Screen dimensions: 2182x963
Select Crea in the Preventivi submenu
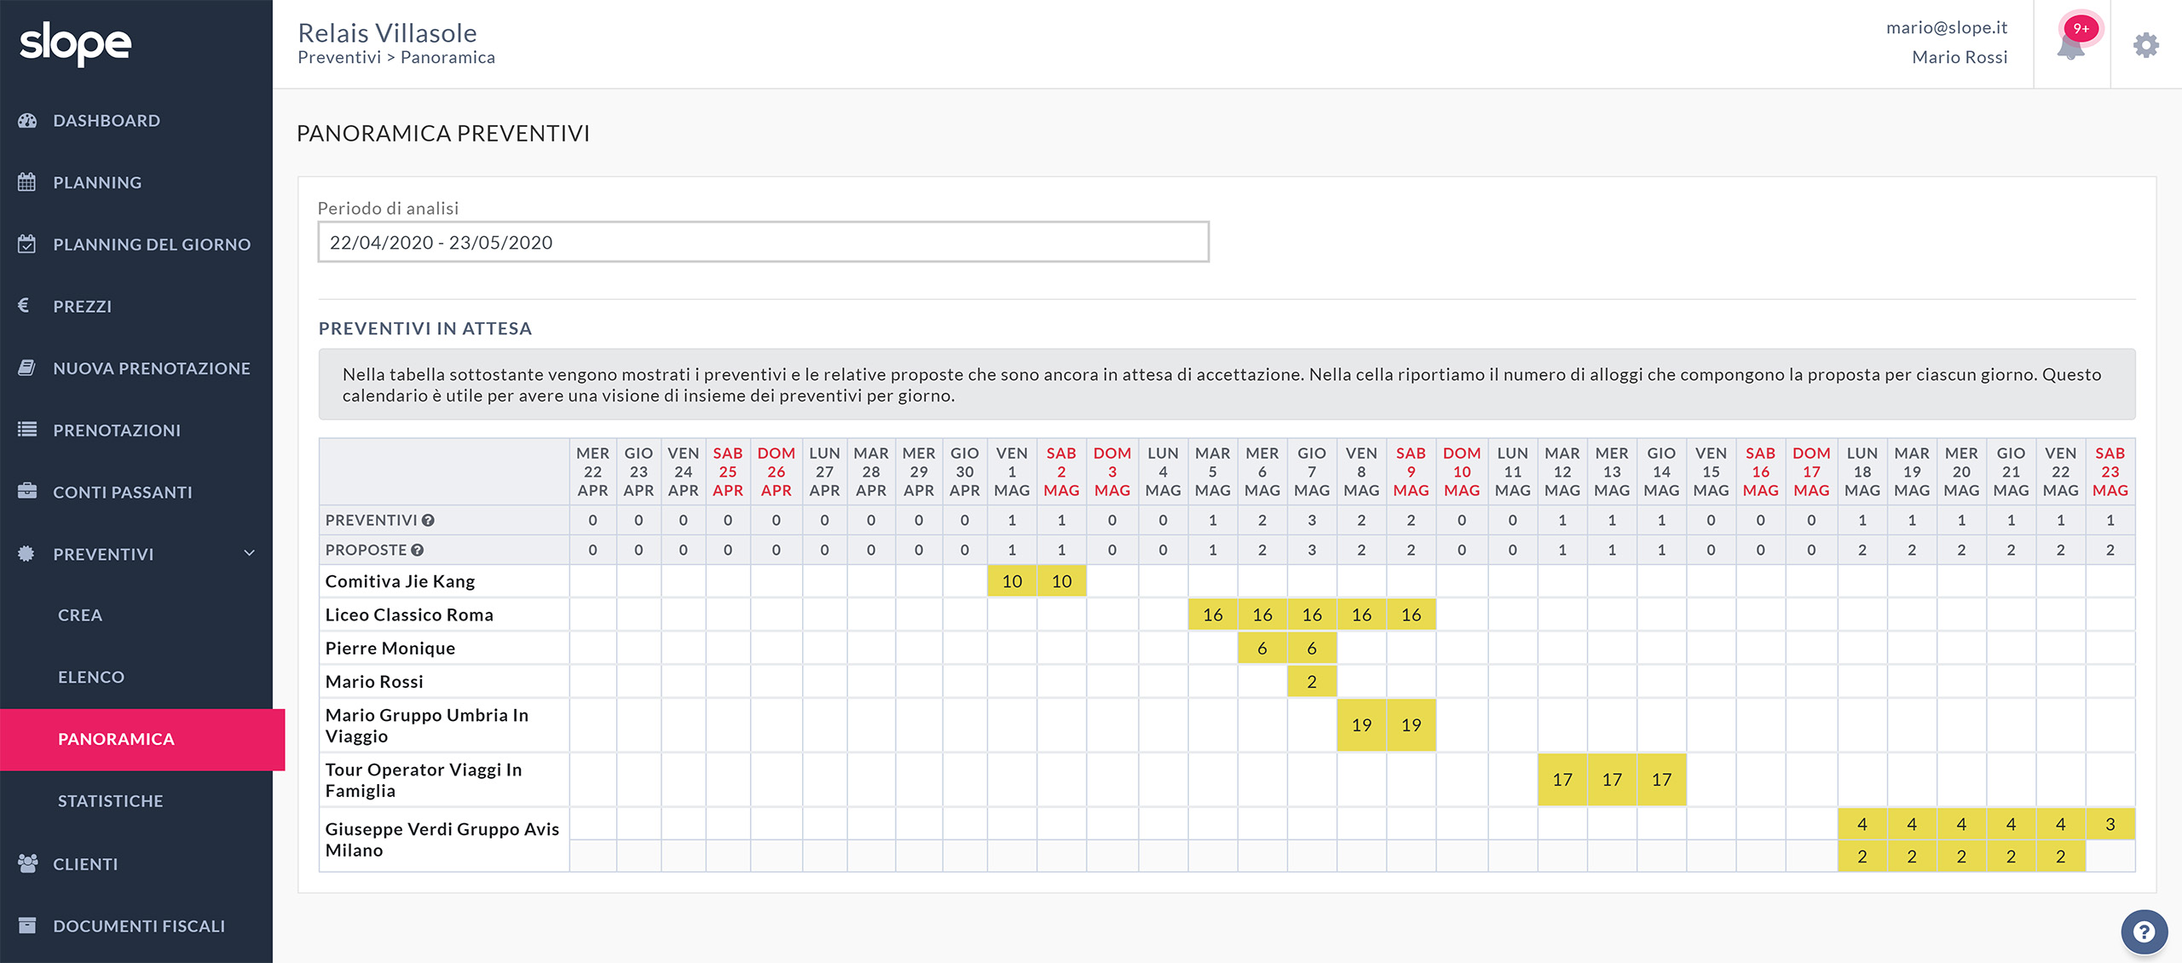pyautogui.click(x=80, y=614)
